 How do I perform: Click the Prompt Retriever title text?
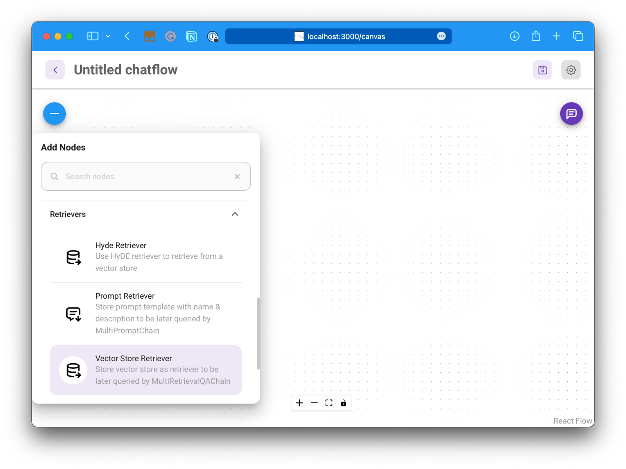[x=125, y=296]
